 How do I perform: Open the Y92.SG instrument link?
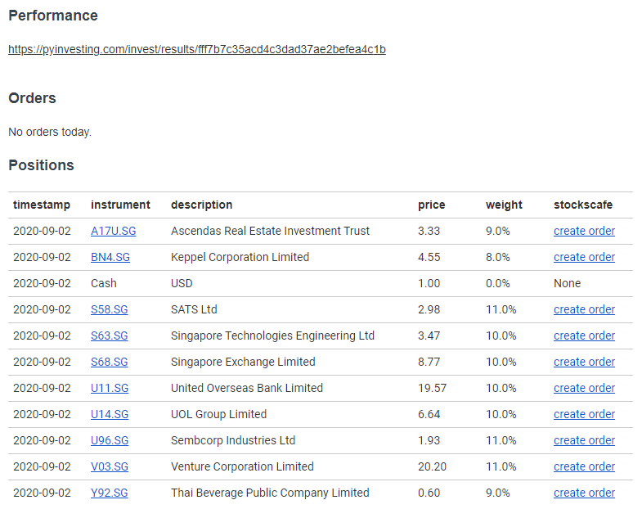[110, 493]
